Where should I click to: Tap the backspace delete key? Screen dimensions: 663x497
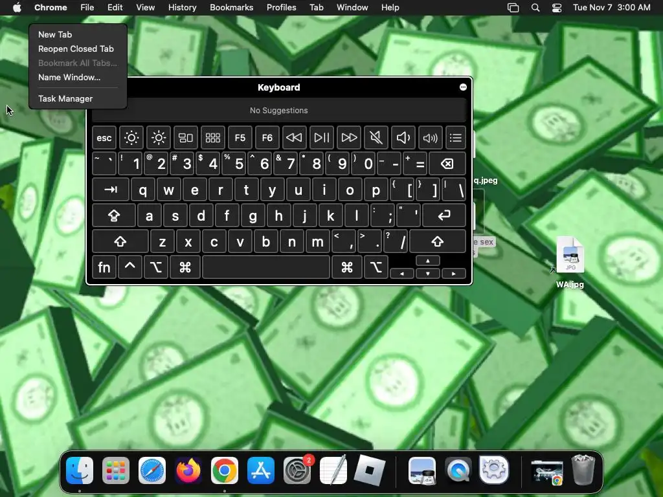click(447, 164)
